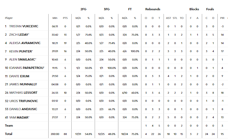Sort table by PTS column header
The height and width of the screenshot is (139, 228).
(x=65, y=18)
